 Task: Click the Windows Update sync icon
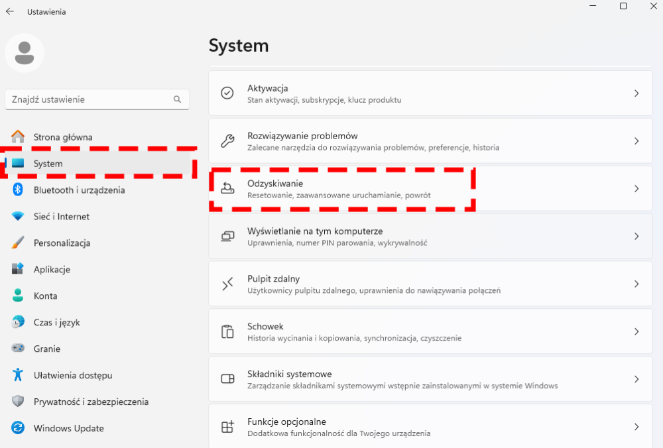tap(18, 427)
